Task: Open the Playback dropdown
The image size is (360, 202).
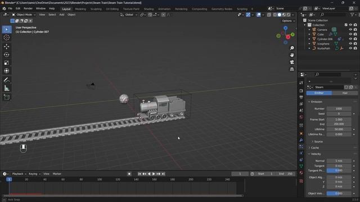Action: click(x=19, y=174)
